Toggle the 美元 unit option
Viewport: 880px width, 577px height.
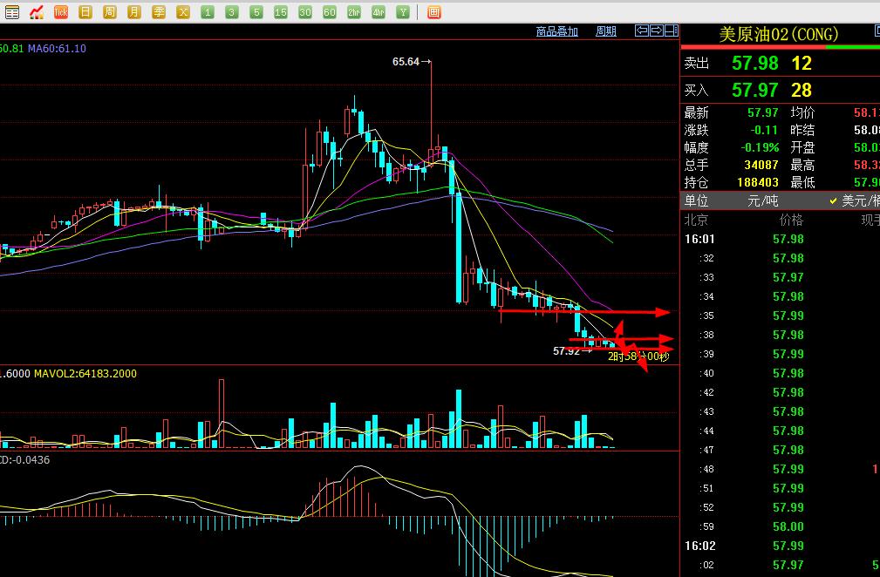(858, 200)
